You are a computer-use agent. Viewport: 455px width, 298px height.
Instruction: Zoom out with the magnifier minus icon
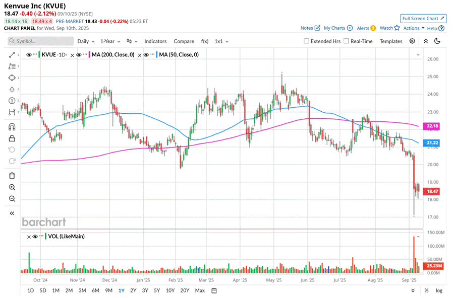[12, 199]
